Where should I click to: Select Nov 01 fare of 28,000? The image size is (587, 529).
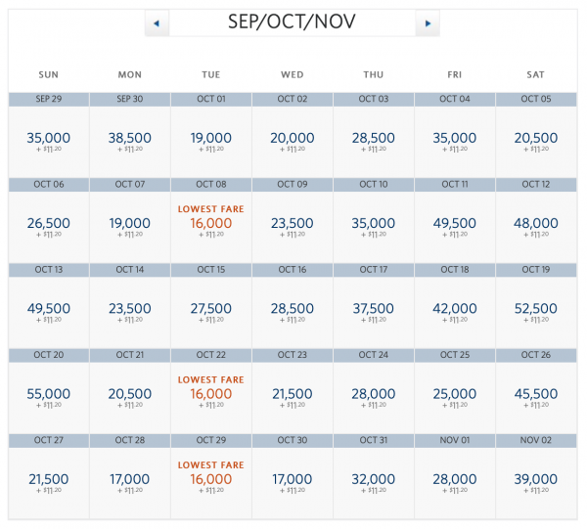click(x=455, y=479)
